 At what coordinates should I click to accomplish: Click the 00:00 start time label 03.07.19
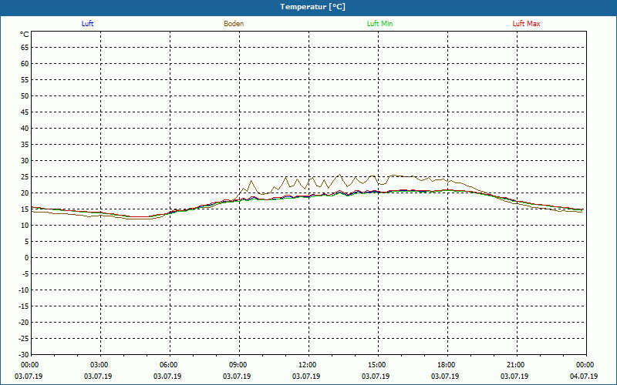coord(29,365)
